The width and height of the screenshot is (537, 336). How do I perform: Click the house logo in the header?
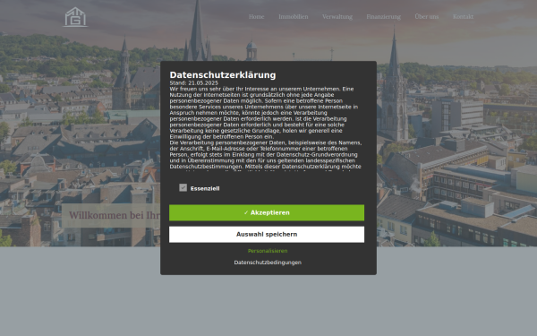coord(75,17)
